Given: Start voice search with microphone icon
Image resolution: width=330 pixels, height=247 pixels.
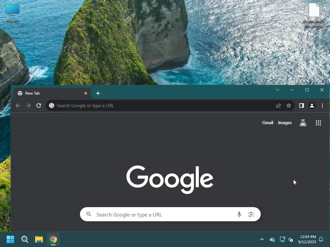Looking at the screenshot, I should (x=239, y=214).
